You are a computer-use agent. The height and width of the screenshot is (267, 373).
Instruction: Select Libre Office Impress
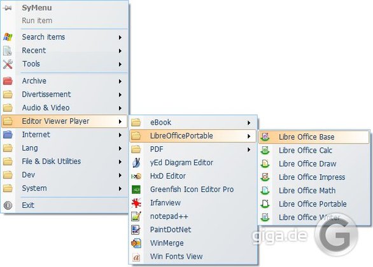pyautogui.click(x=314, y=177)
